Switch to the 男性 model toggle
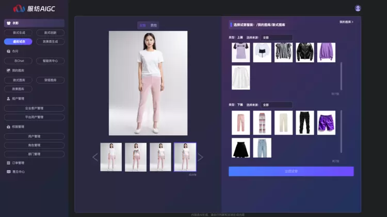 (x=154, y=25)
